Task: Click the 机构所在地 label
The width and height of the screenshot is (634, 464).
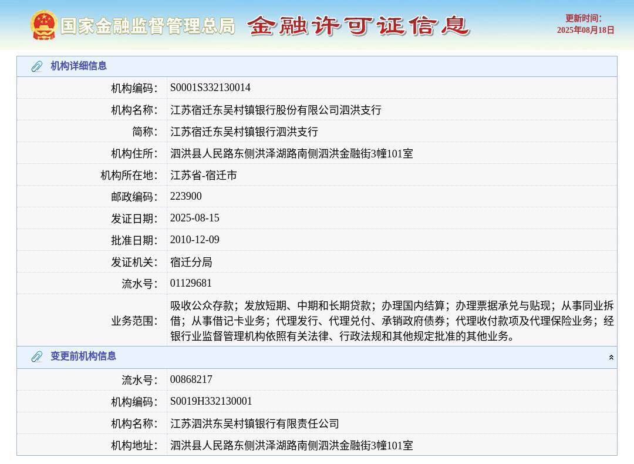Action: point(129,175)
